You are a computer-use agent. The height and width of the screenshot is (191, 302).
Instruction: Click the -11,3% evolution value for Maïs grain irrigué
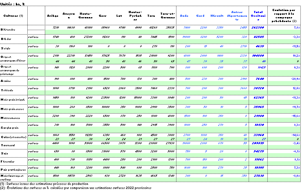296,98
